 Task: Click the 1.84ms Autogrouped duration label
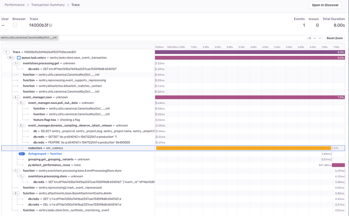pos(326,154)
